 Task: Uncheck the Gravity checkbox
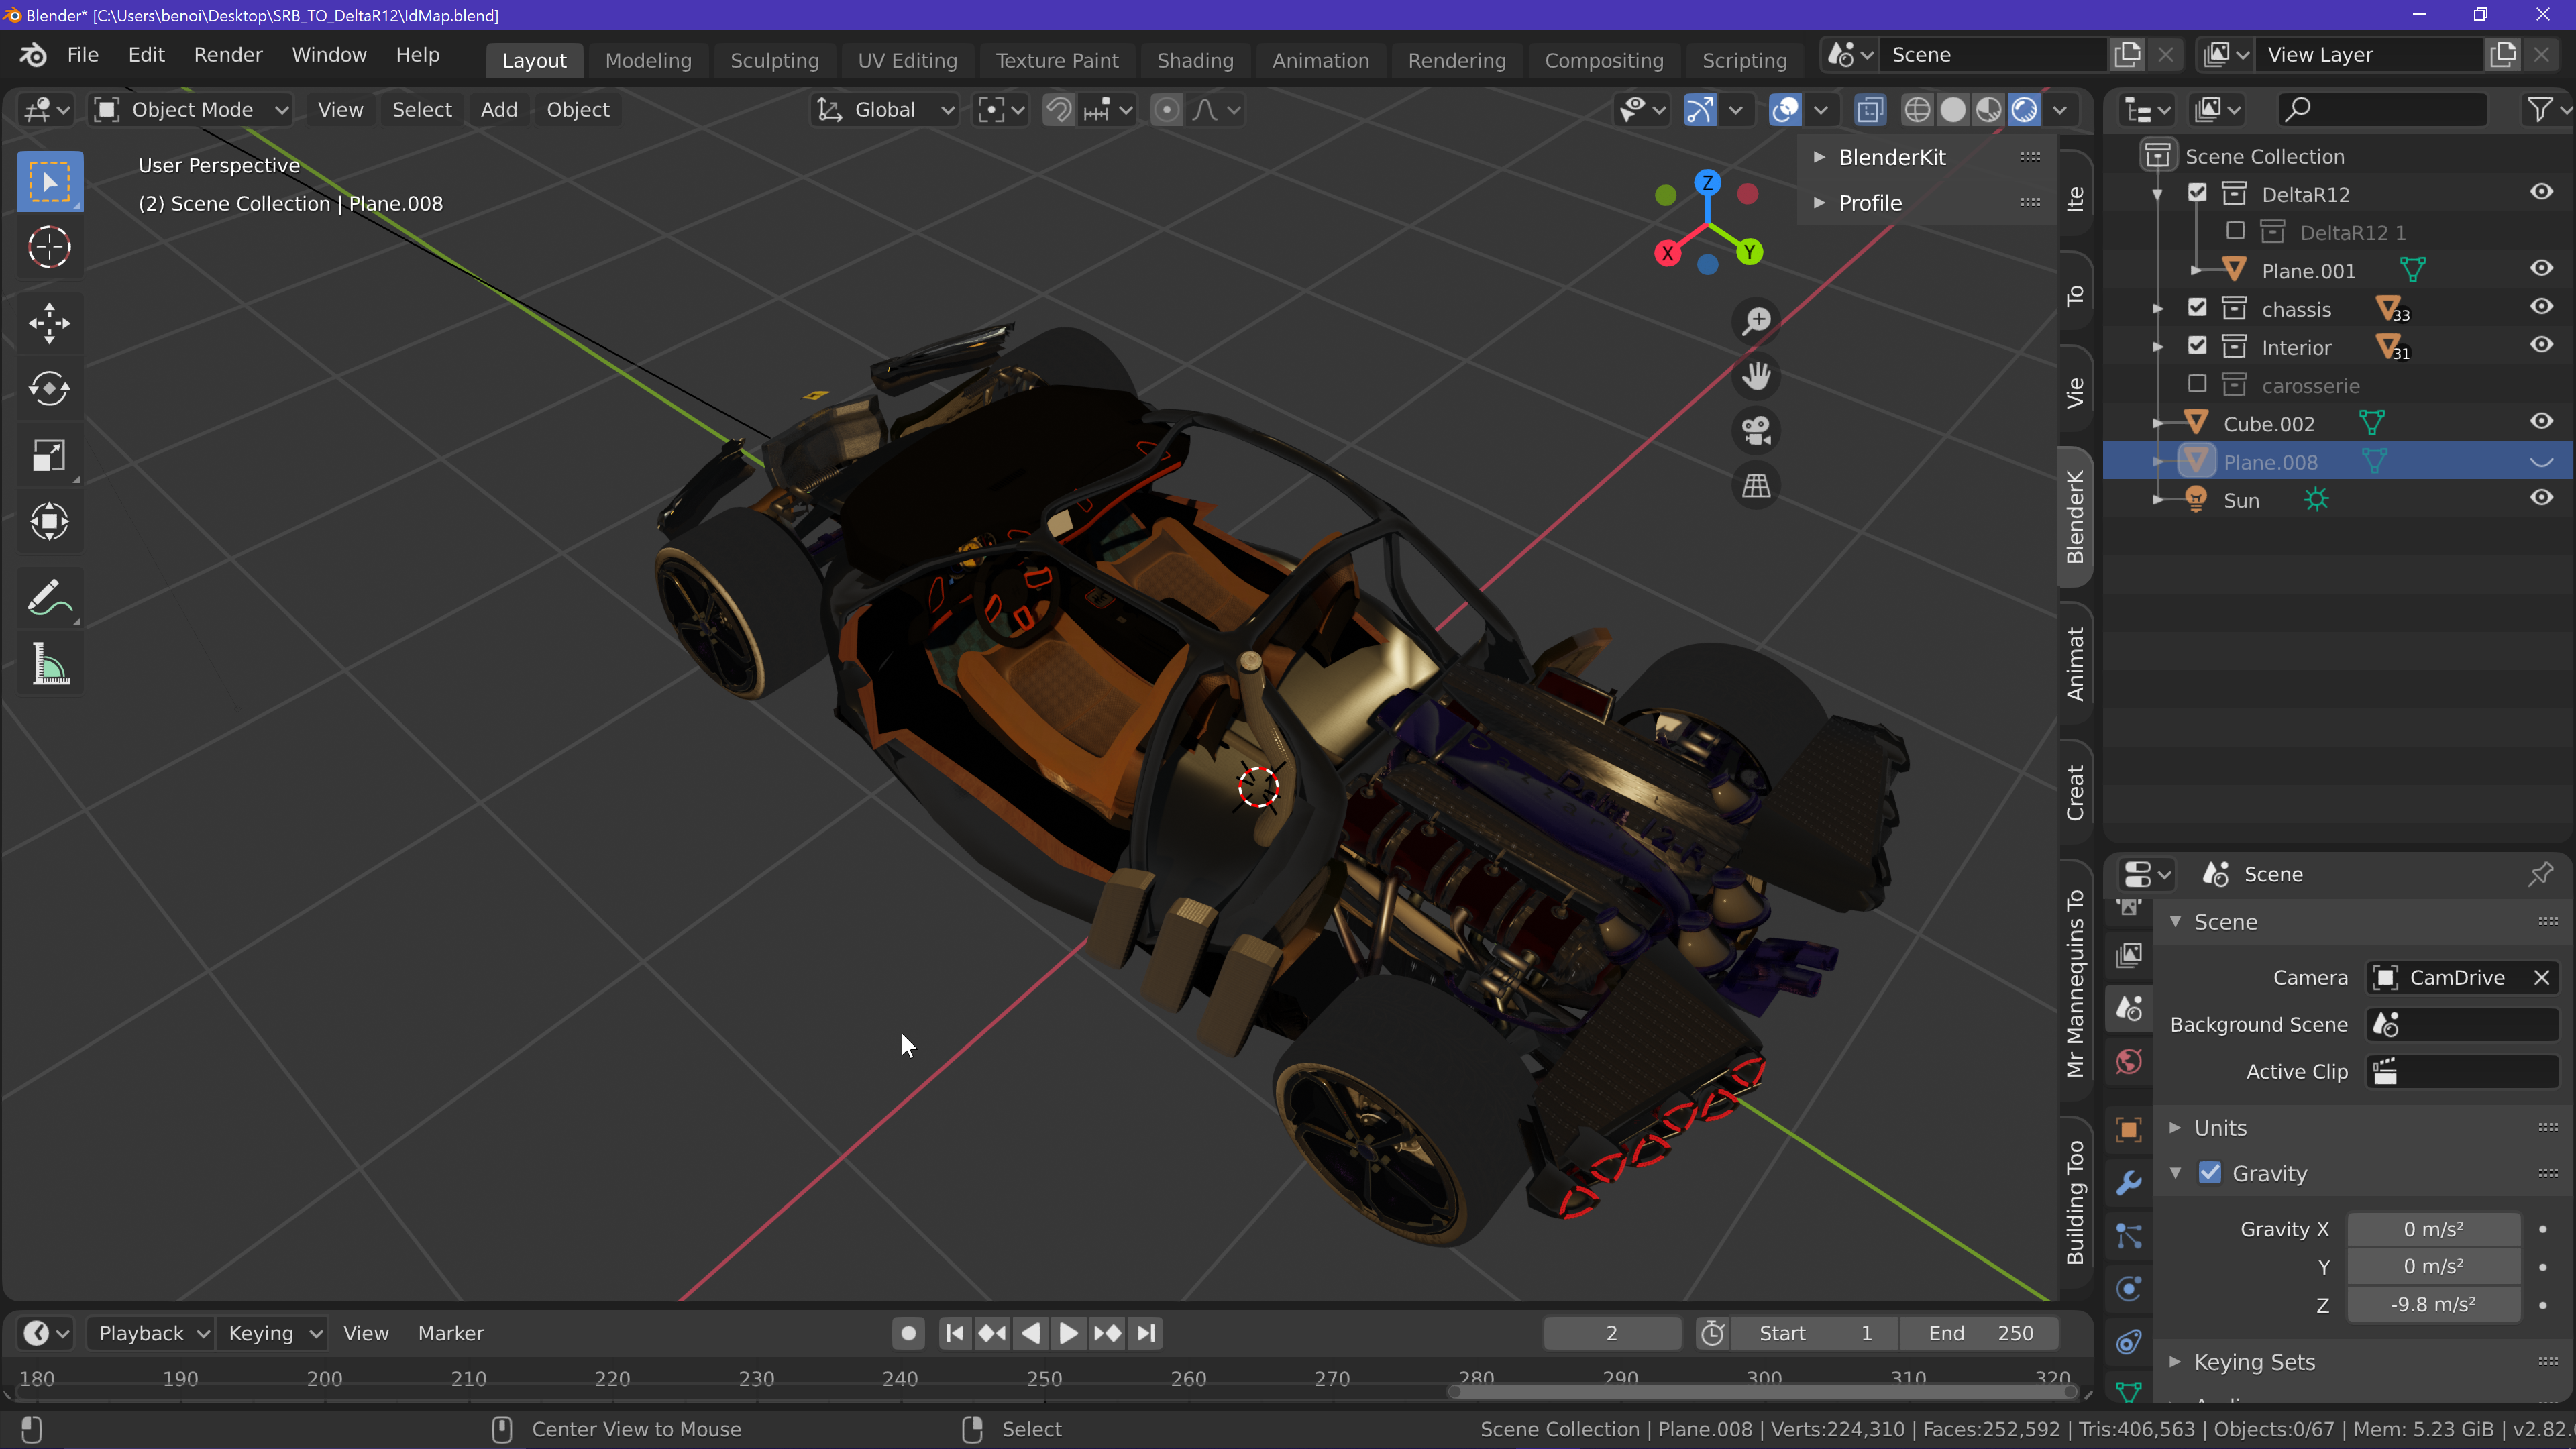click(2210, 1173)
